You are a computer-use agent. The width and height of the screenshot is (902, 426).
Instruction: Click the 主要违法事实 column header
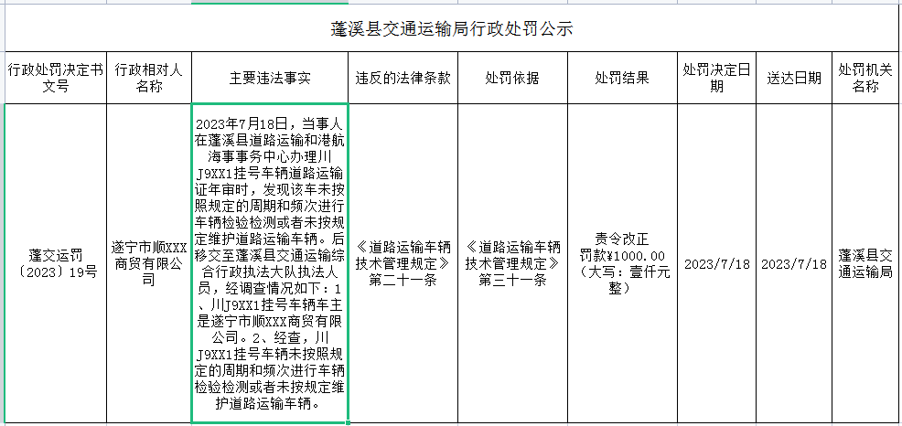(x=270, y=78)
